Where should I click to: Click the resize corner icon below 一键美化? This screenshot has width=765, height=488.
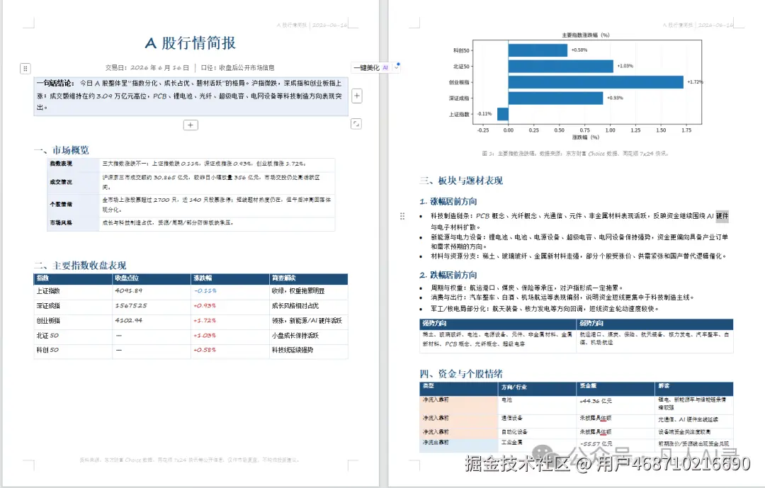pos(356,124)
